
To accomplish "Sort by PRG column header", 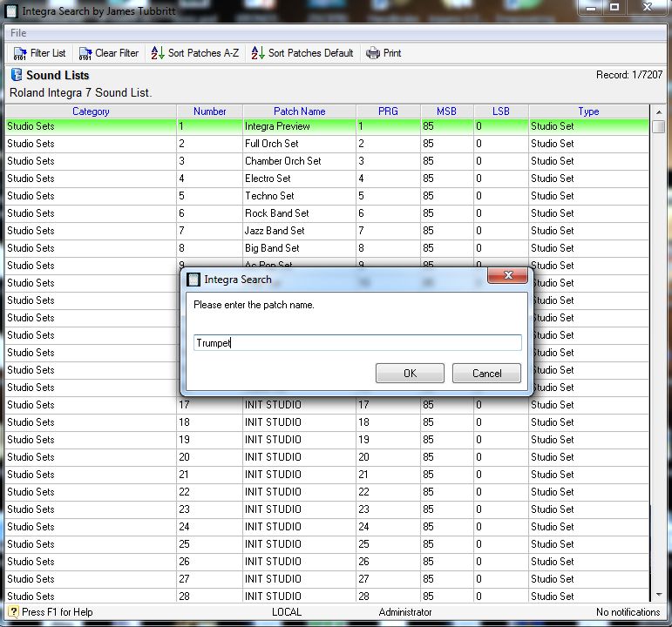I will [388, 111].
